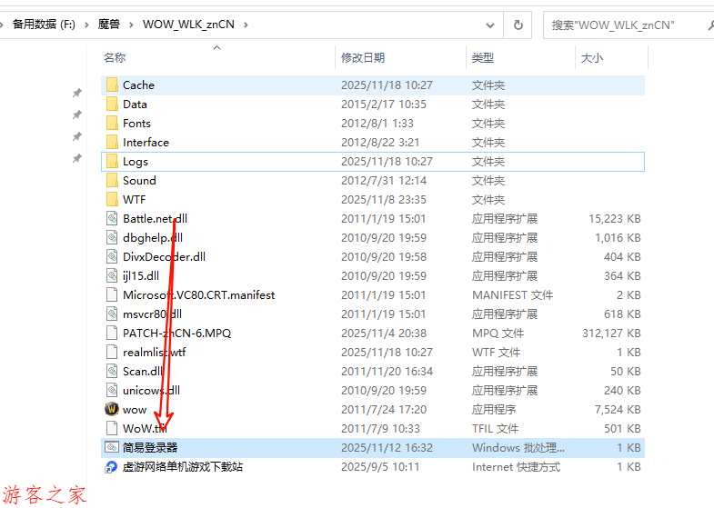Click the refresh button in address bar
This screenshot has height=508, width=714.
(x=518, y=25)
